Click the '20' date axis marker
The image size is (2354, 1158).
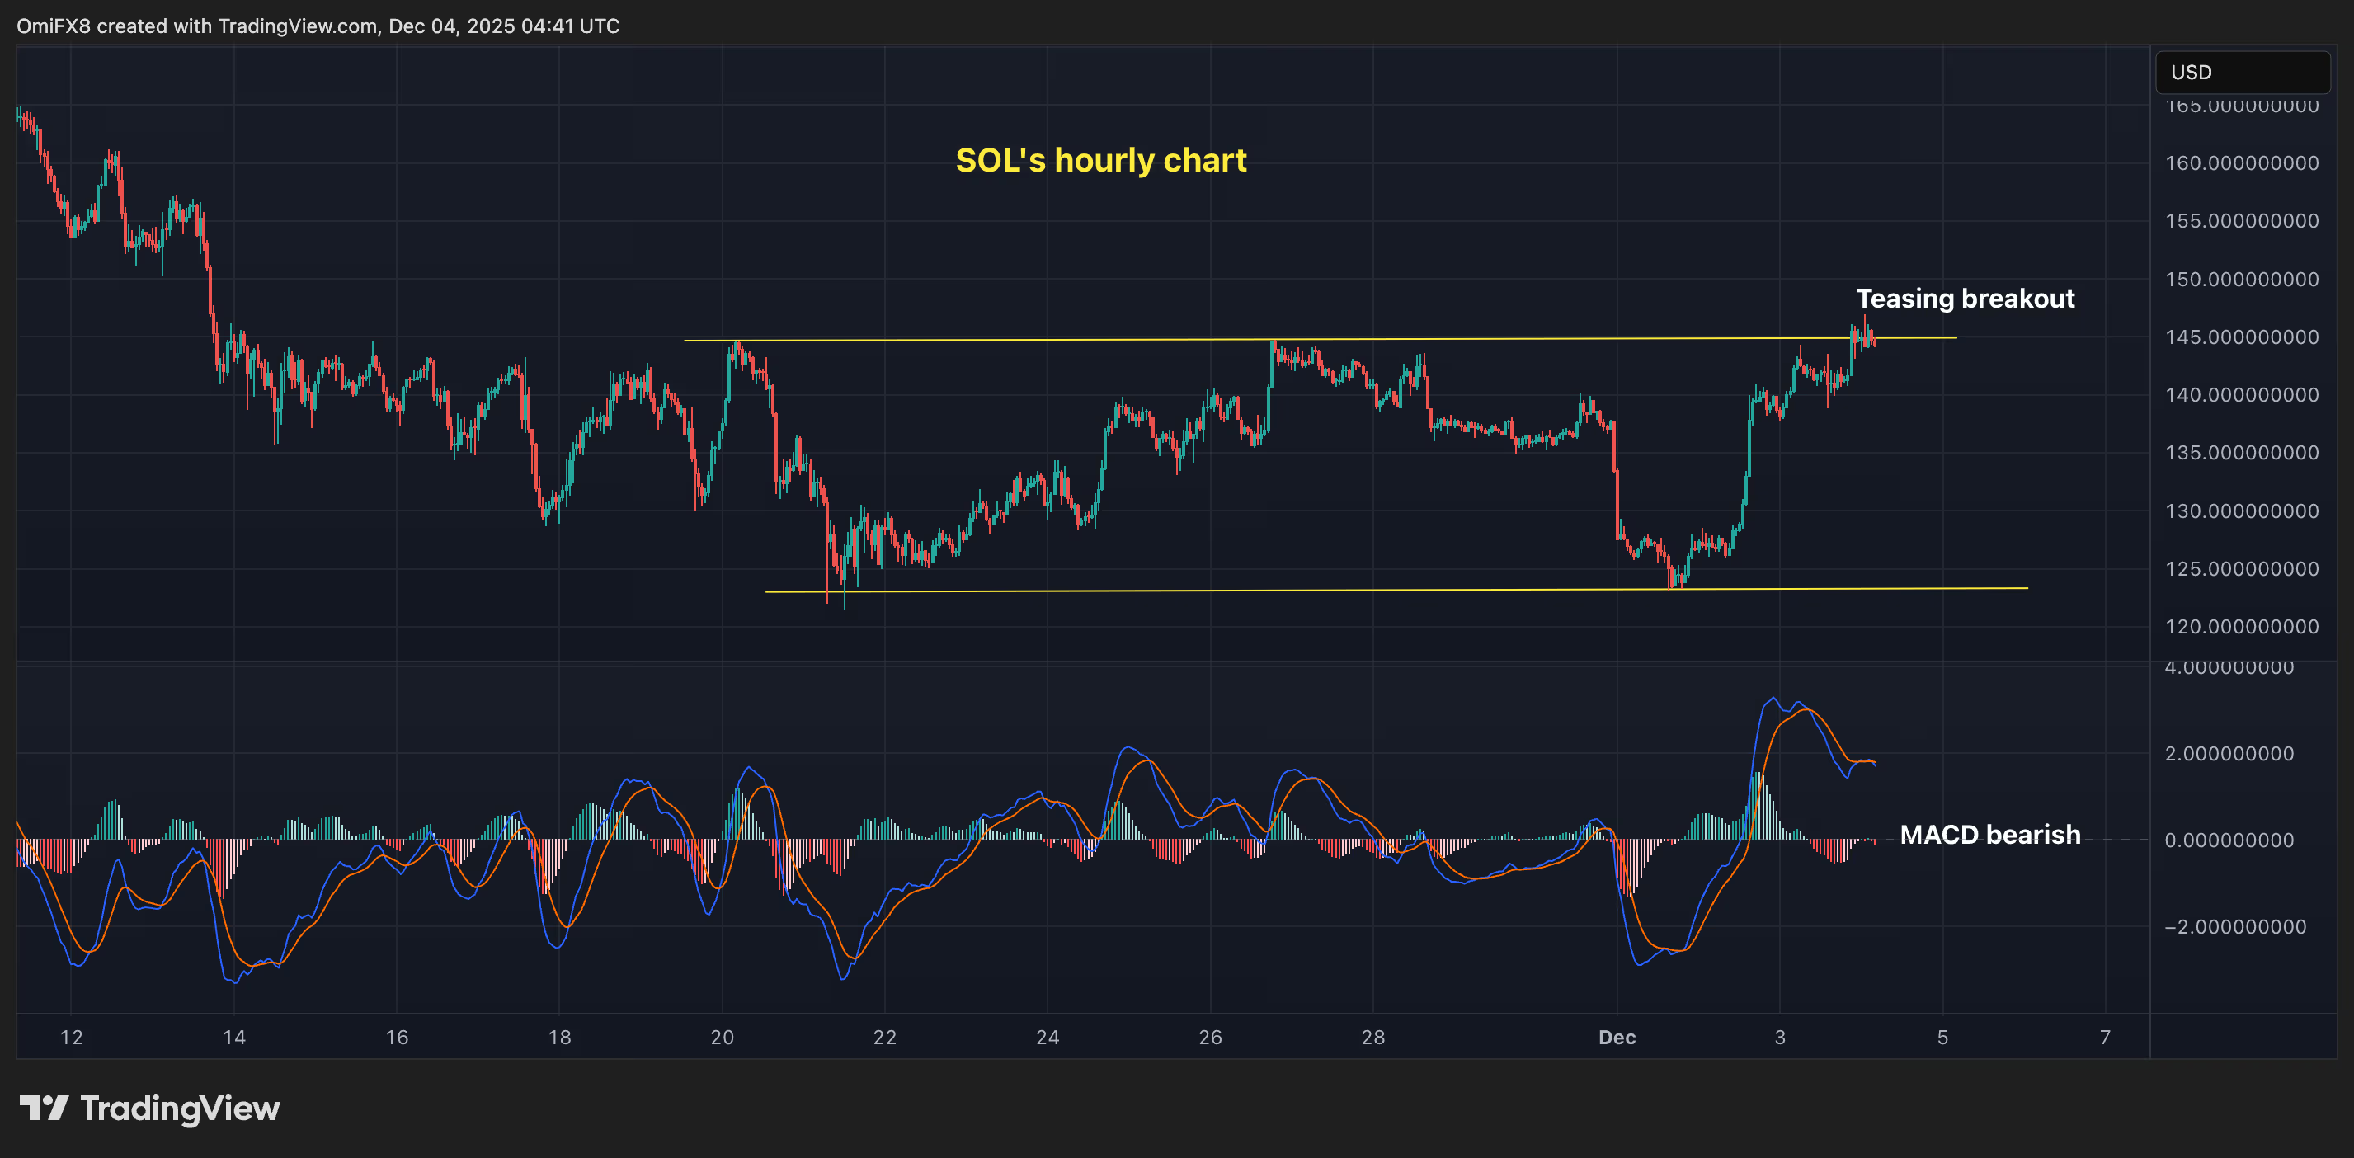[722, 1038]
